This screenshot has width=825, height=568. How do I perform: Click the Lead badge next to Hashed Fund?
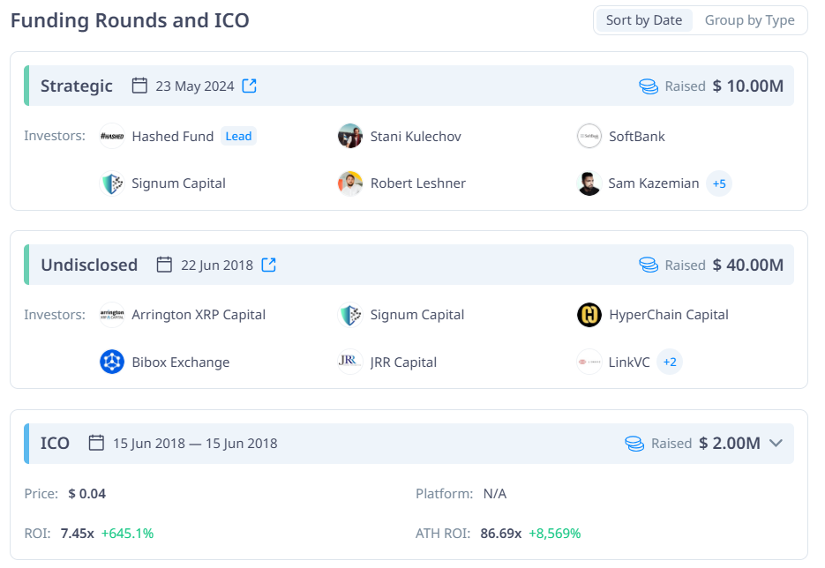pyautogui.click(x=238, y=136)
